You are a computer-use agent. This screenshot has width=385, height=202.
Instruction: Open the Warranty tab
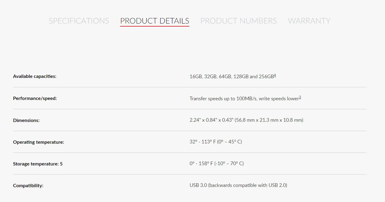click(309, 21)
